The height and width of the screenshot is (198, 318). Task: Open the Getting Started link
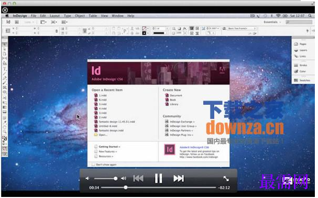(x=107, y=147)
